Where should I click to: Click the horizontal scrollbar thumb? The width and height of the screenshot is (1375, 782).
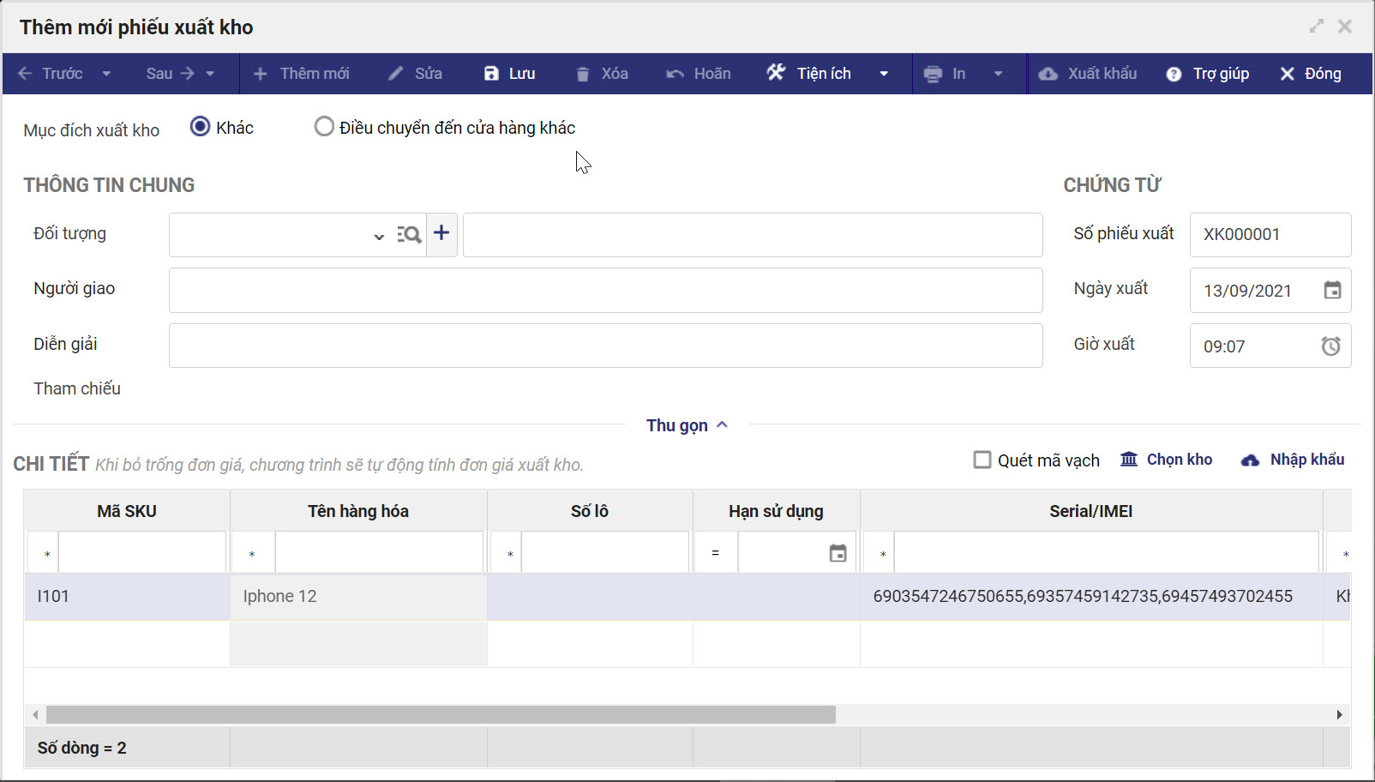(441, 714)
